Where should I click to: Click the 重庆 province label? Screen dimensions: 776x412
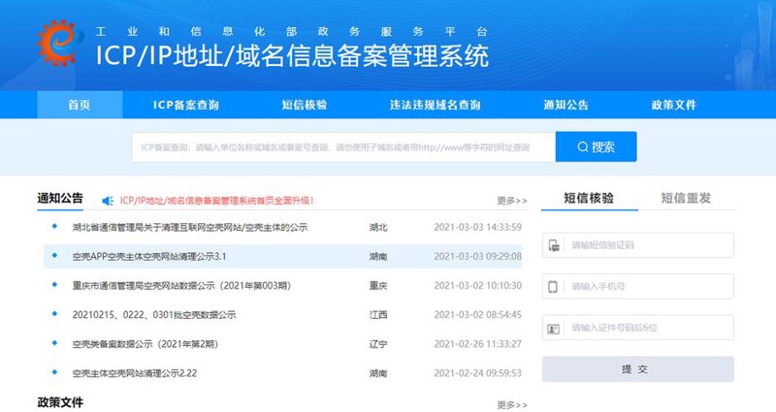pos(378,285)
